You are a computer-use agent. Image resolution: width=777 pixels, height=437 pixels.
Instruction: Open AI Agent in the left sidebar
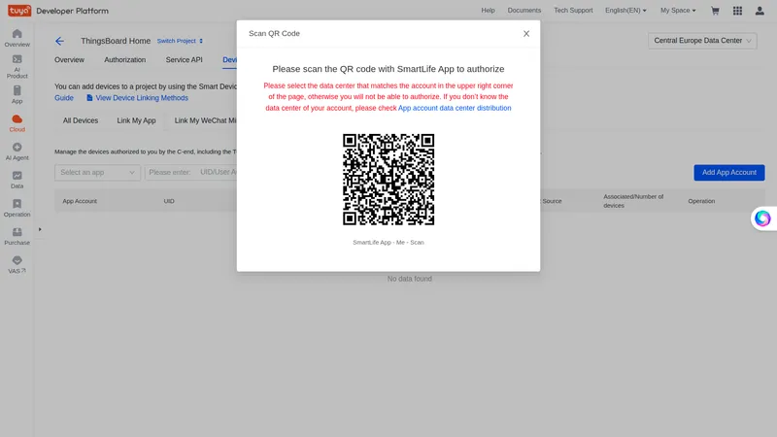tap(17, 151)
